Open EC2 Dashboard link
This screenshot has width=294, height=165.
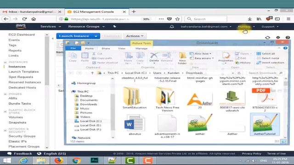tap(22, 35)
